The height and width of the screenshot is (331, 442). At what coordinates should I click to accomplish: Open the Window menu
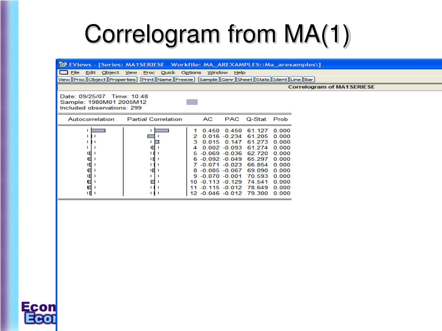[218, 72]
